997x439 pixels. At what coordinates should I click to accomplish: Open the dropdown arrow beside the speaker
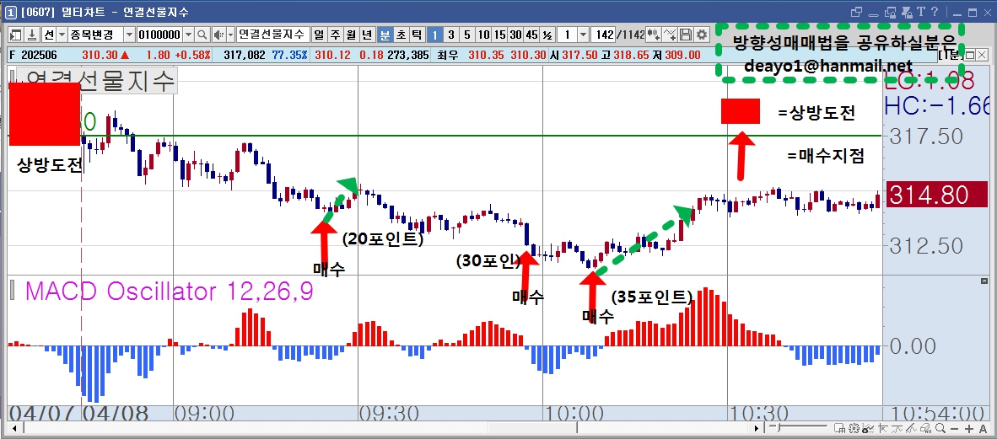(x=230, y=35)
